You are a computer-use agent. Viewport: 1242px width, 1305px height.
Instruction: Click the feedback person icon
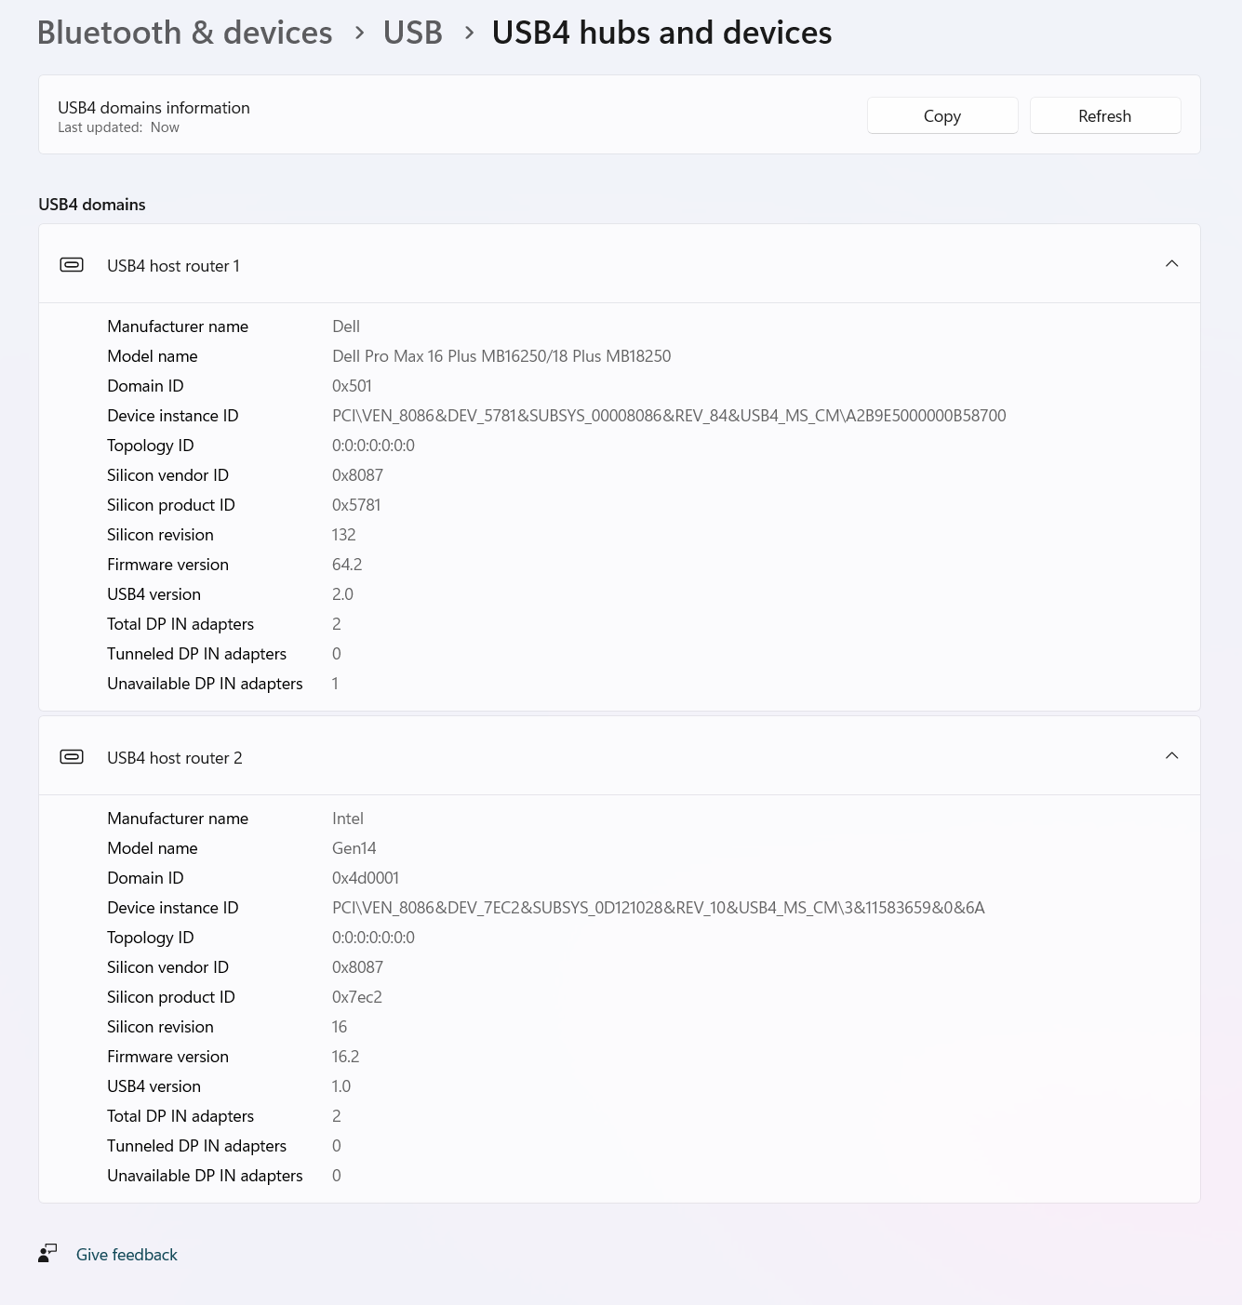(x=47, y=1254)
